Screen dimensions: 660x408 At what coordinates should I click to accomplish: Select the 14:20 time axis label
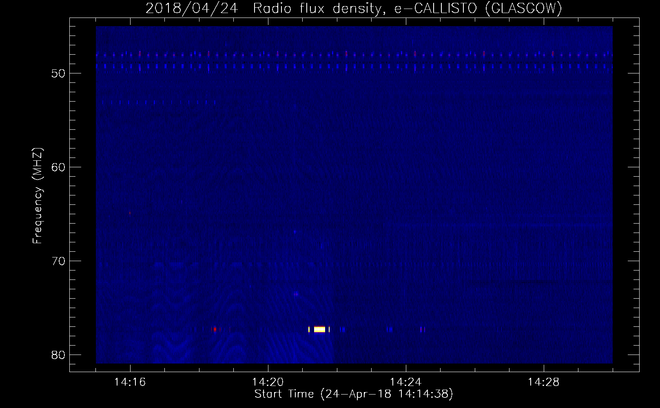pyautogui.click(x=268, y=382)
